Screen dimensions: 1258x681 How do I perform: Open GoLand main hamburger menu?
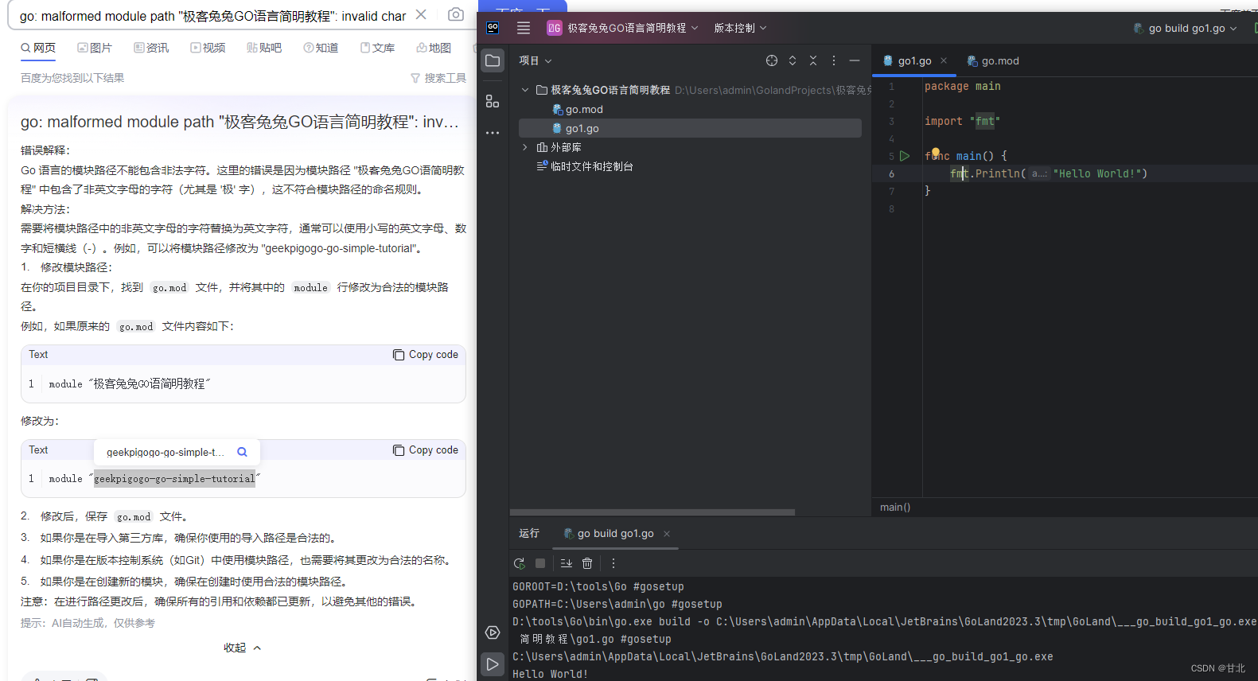pos(524,28)
